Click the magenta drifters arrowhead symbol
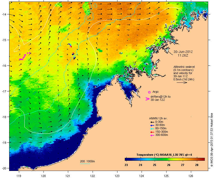 click(147, 99)
